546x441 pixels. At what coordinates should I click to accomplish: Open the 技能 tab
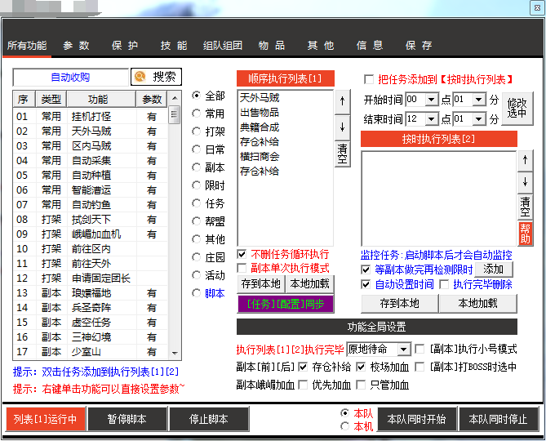coord(174,46)
